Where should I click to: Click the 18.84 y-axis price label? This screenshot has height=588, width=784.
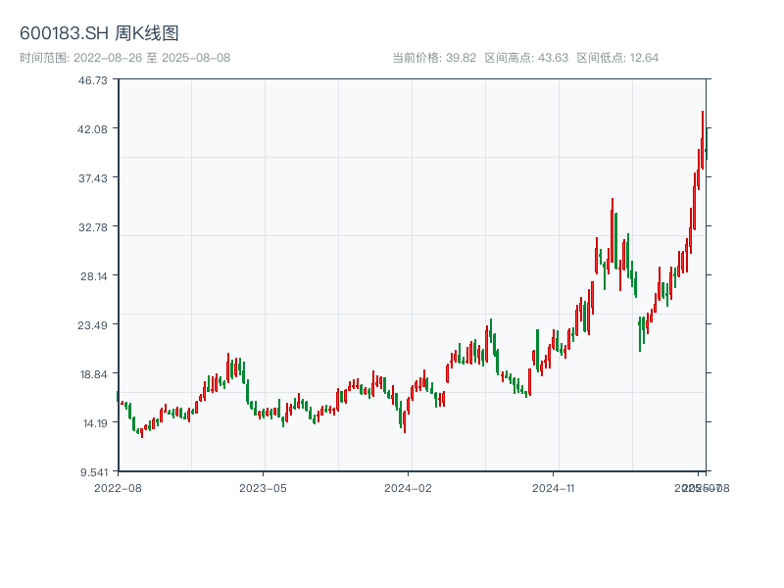coord(92,373)
